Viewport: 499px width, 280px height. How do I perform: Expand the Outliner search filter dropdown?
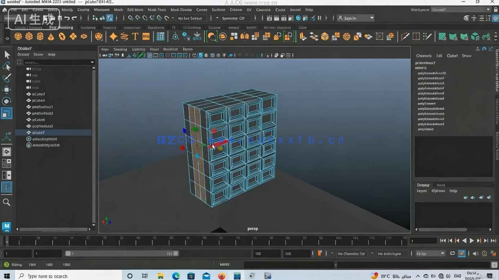tap(92, 62)
